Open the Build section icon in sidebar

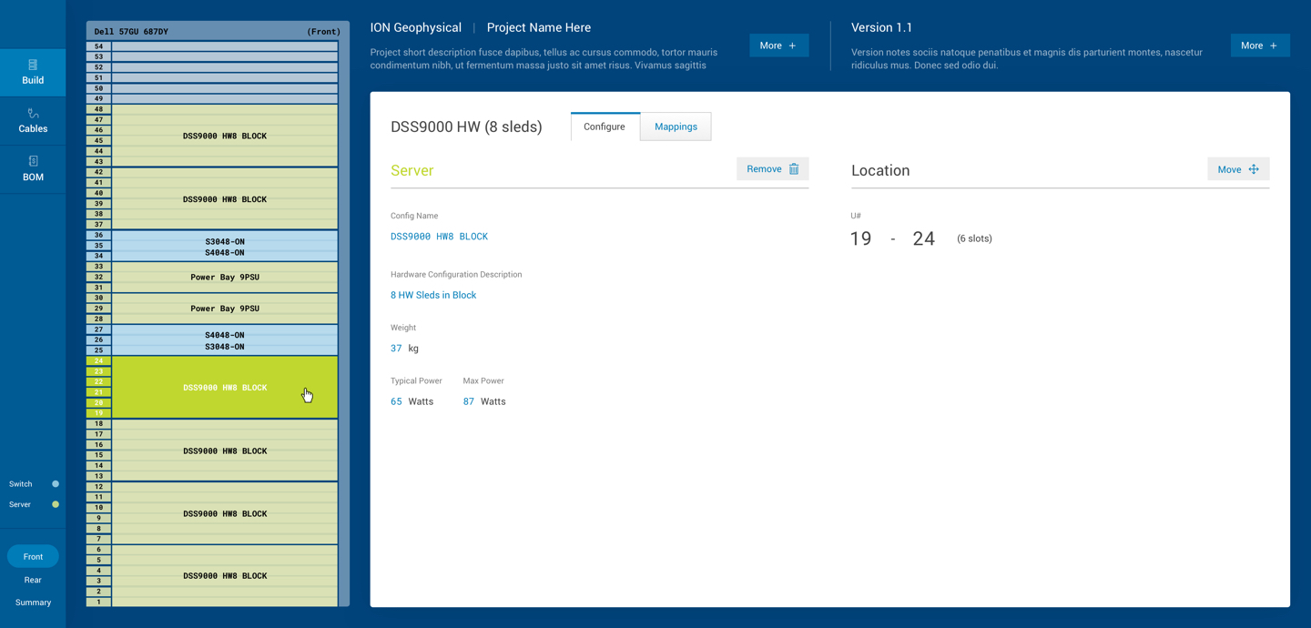click(x=33, y=65)
